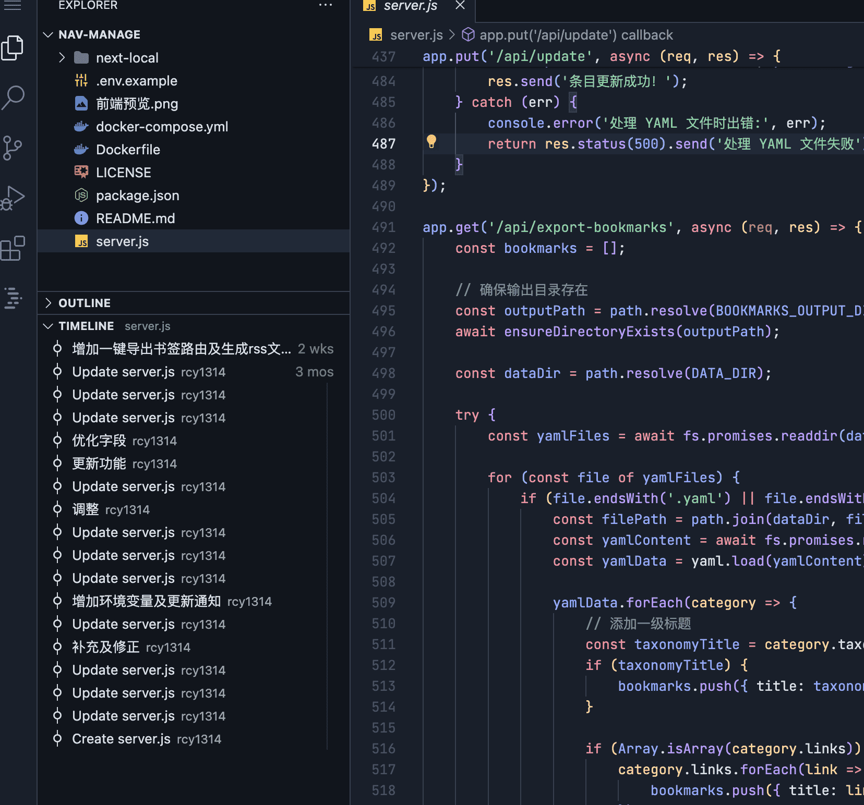864x805 pixels.
Task: Expand the next-local folder
Action: [62, 57]
